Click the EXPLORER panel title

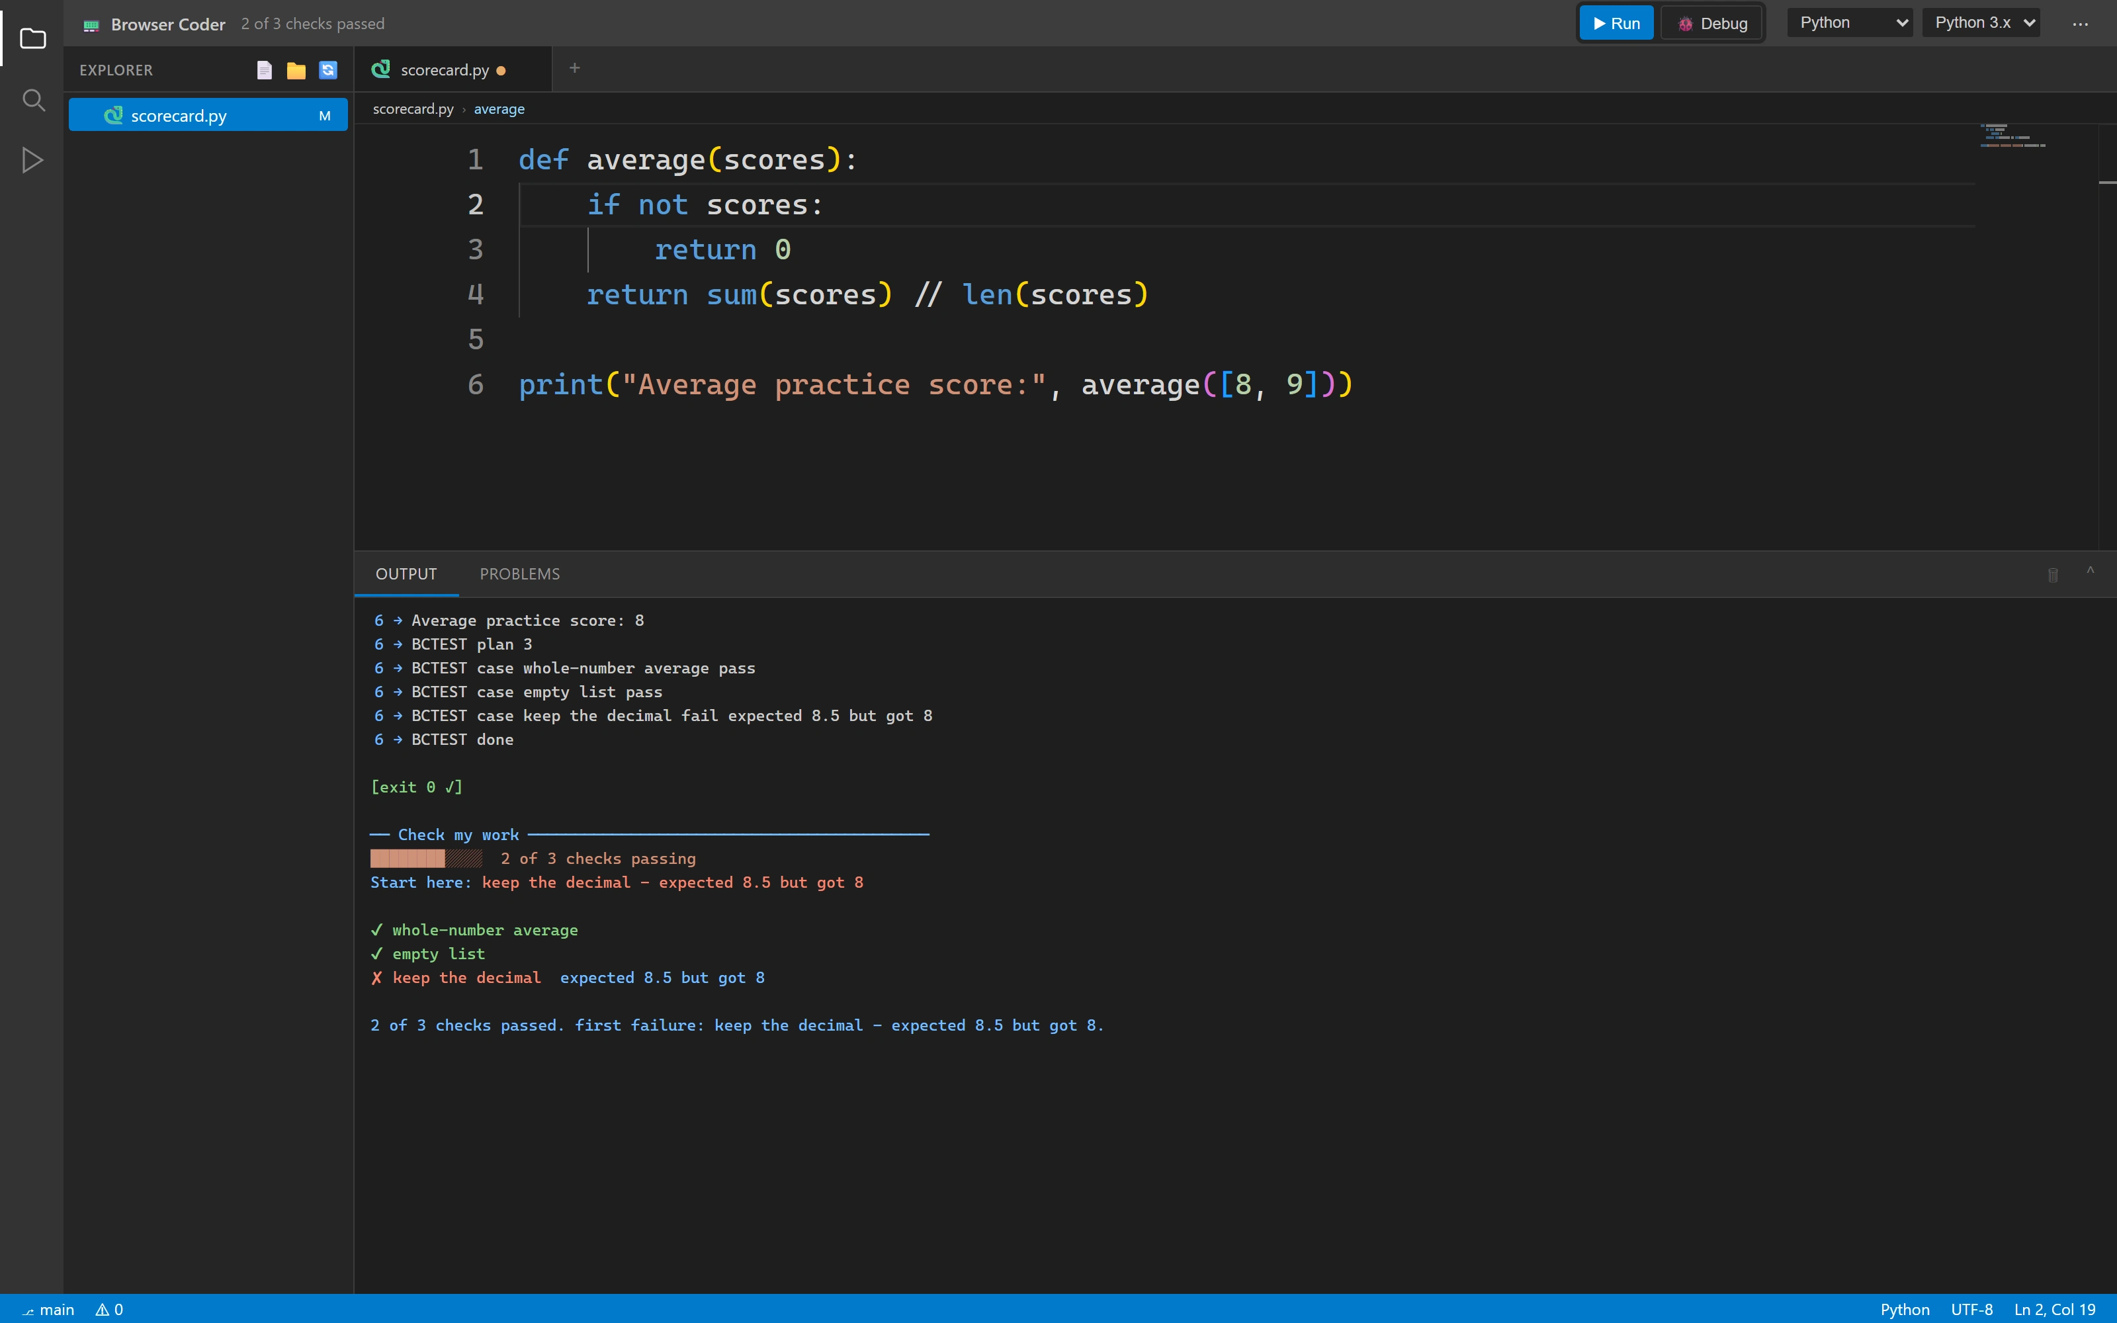(116, 70)
